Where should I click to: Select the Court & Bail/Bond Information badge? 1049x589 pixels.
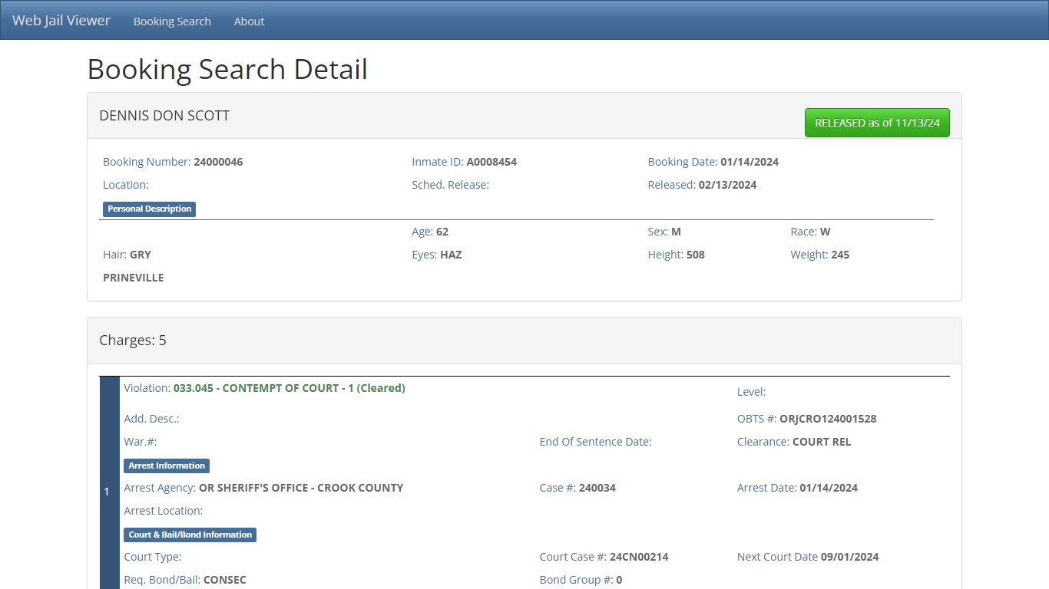(190, 535)
